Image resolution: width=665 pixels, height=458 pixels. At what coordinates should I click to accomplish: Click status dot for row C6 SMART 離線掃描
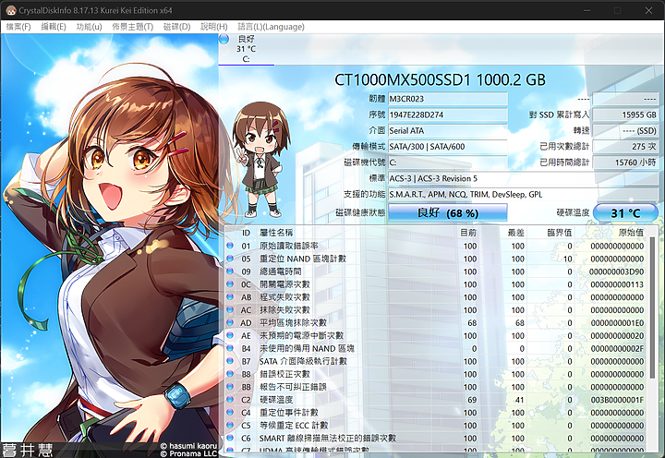click(x=230, y=438)
